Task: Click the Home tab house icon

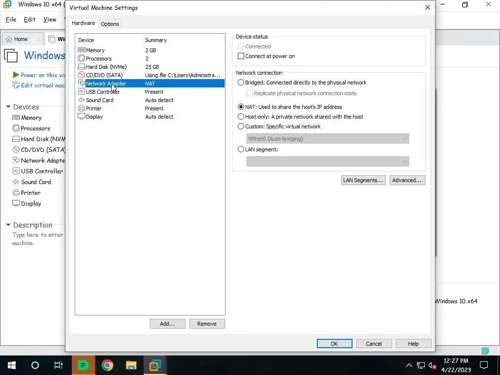Action: tap(9, 39)
